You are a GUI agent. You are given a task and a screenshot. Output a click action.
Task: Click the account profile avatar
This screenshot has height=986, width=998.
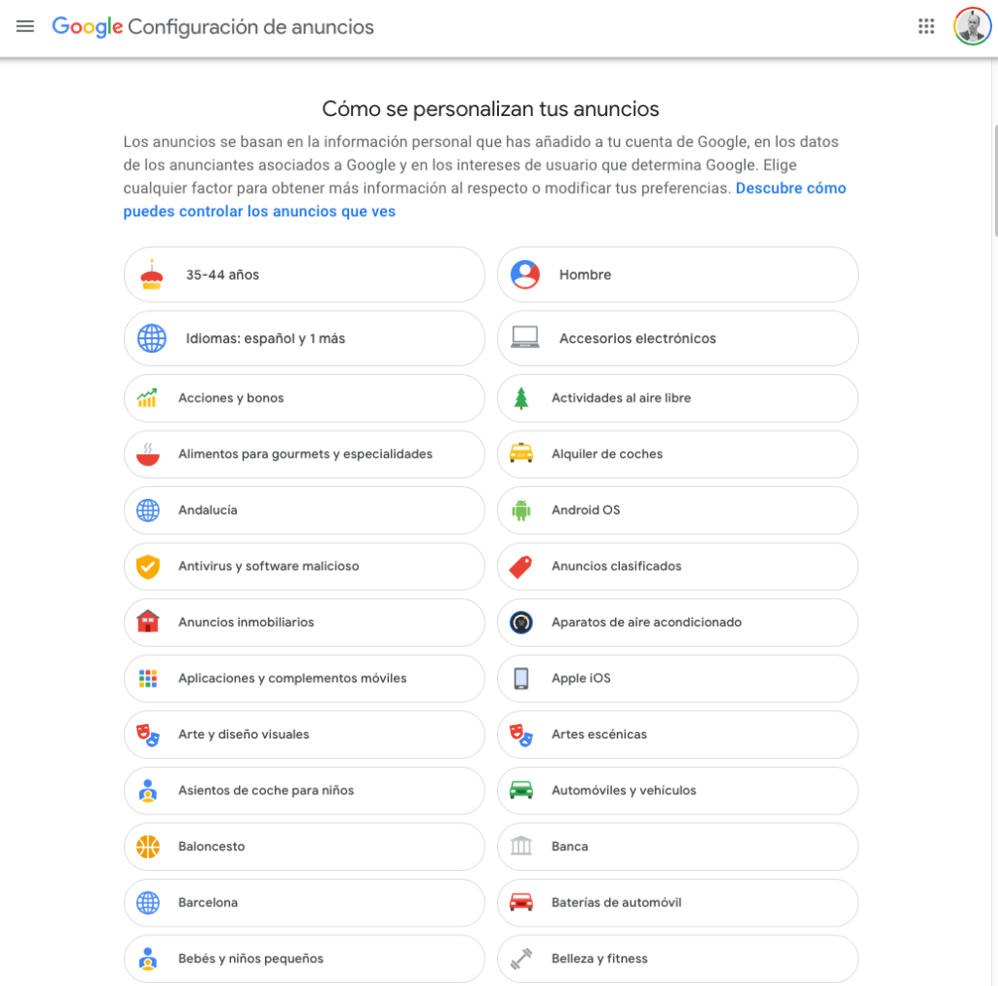point(972,26)
